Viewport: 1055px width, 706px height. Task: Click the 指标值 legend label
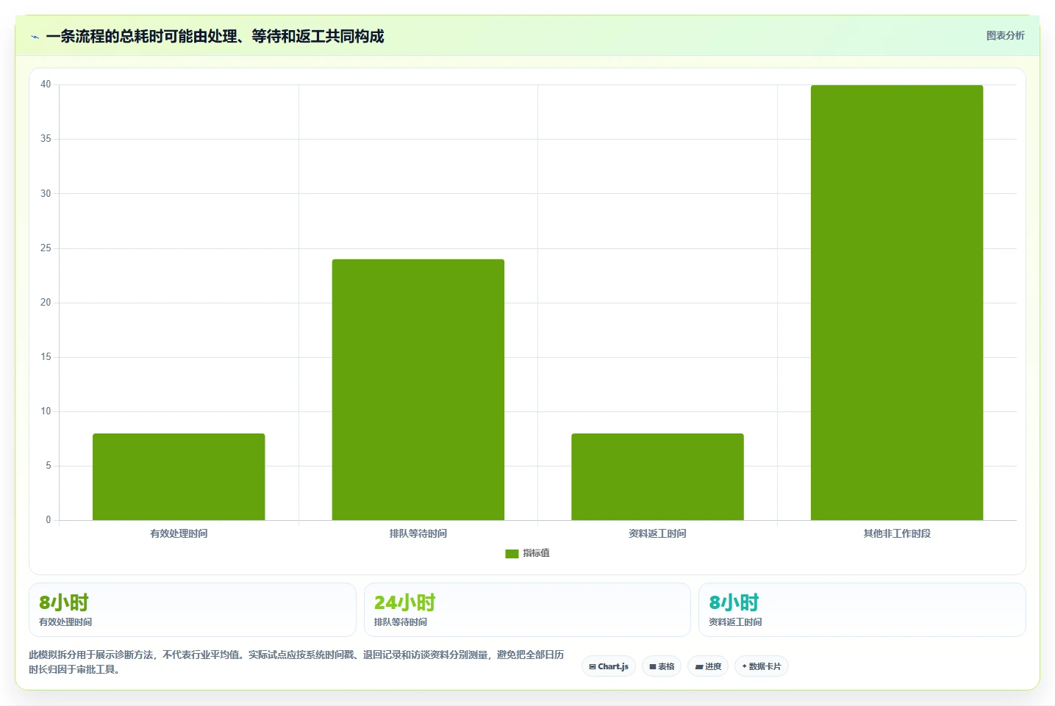[536, 553]
